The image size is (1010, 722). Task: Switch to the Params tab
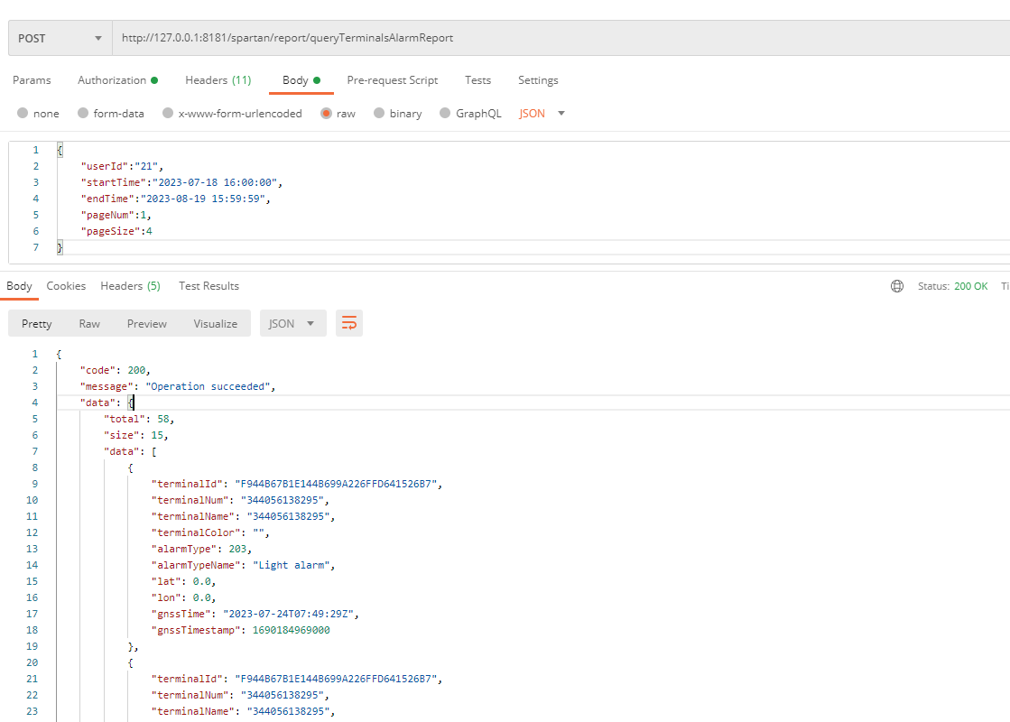tap(32, 80)
